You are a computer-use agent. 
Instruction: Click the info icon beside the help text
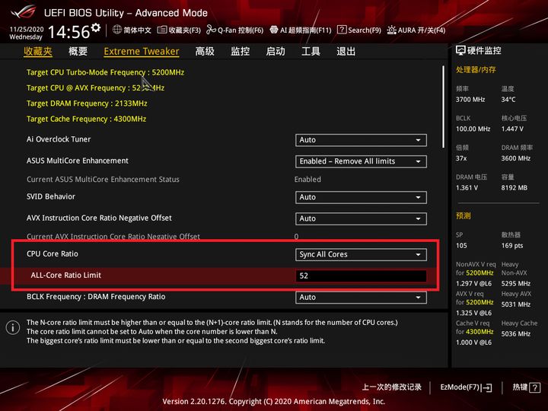tap(12, 327)
